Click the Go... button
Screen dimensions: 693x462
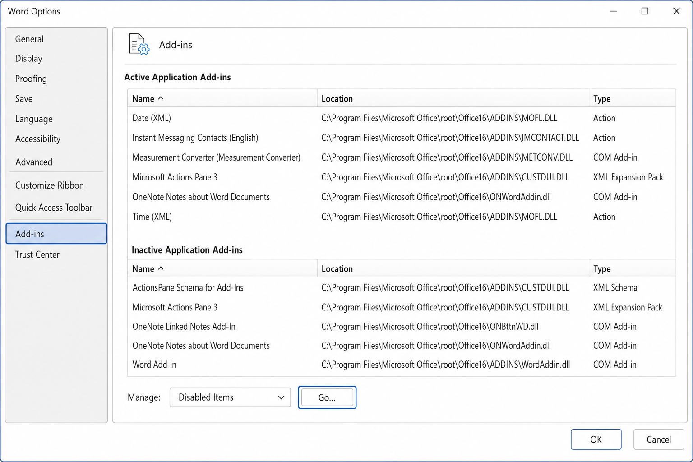(x=327, y=397)
